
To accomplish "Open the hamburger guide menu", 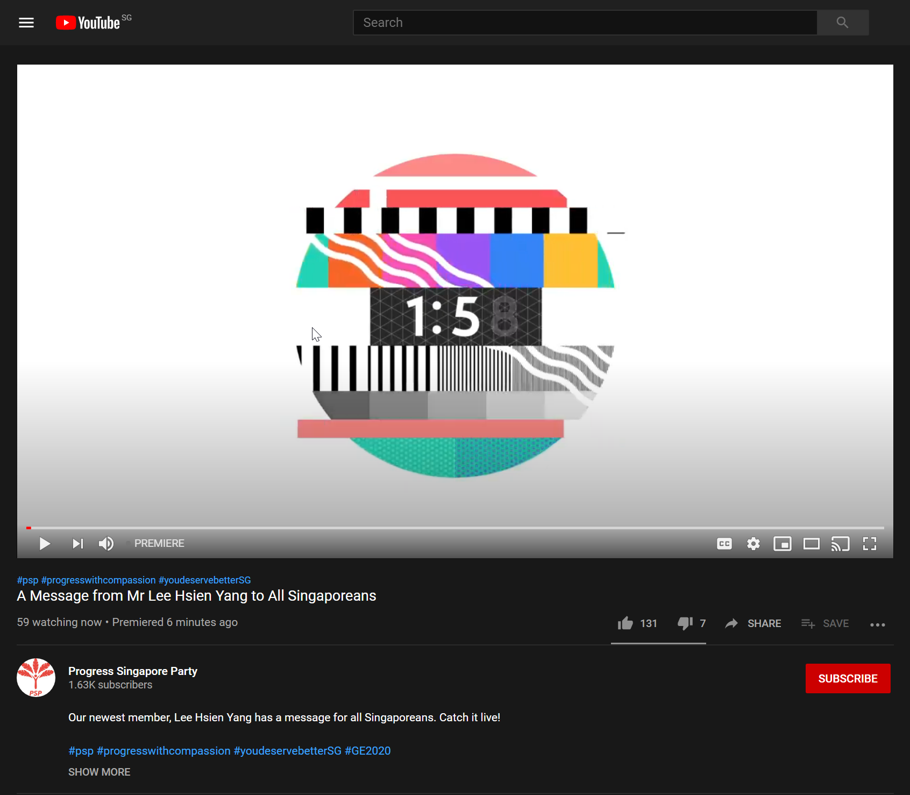I will [26, 23].
